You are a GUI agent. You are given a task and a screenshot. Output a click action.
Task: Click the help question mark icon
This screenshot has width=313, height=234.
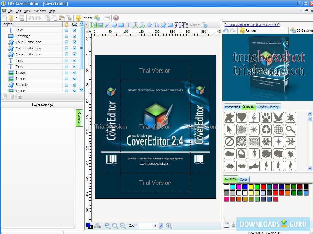(116, 18)
